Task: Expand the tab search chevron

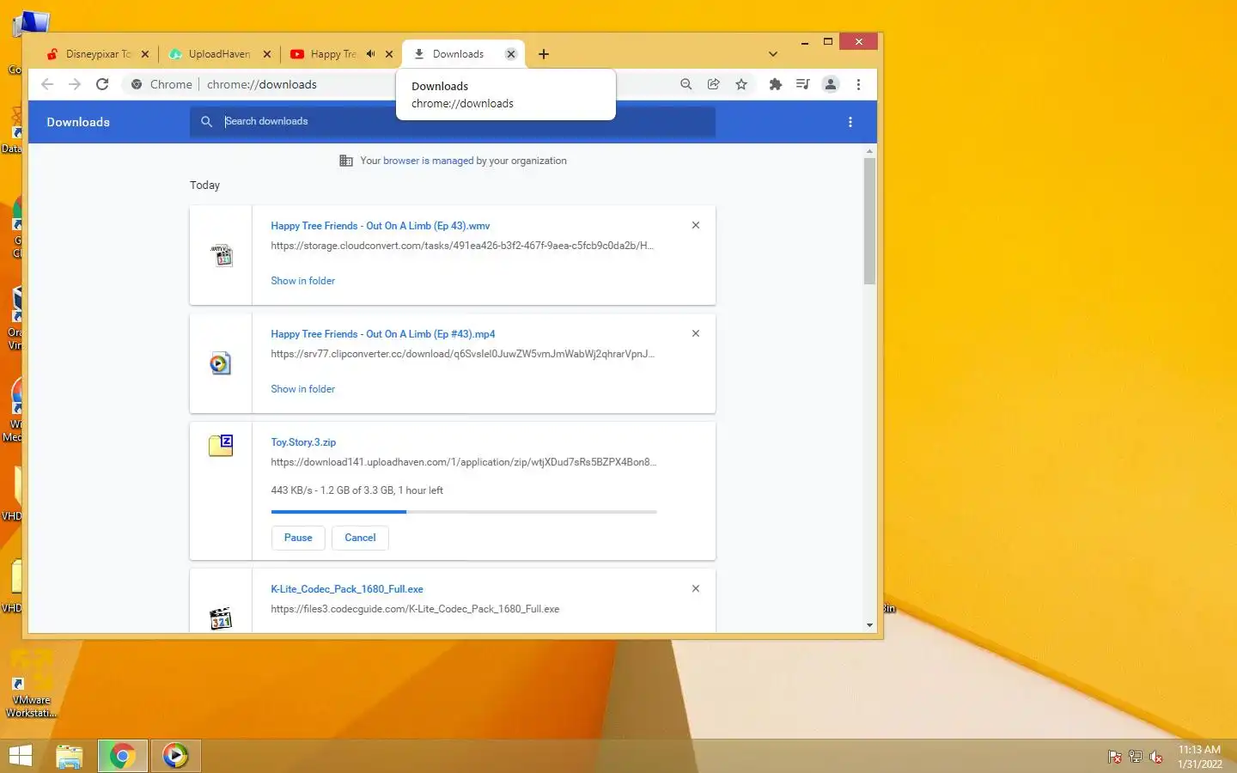Action: pos(773,54)
